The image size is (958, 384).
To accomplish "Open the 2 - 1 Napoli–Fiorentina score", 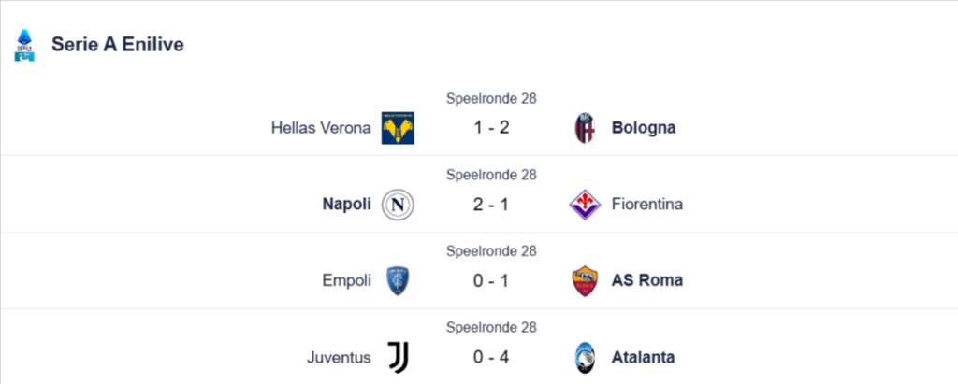I will coord(491,205).
